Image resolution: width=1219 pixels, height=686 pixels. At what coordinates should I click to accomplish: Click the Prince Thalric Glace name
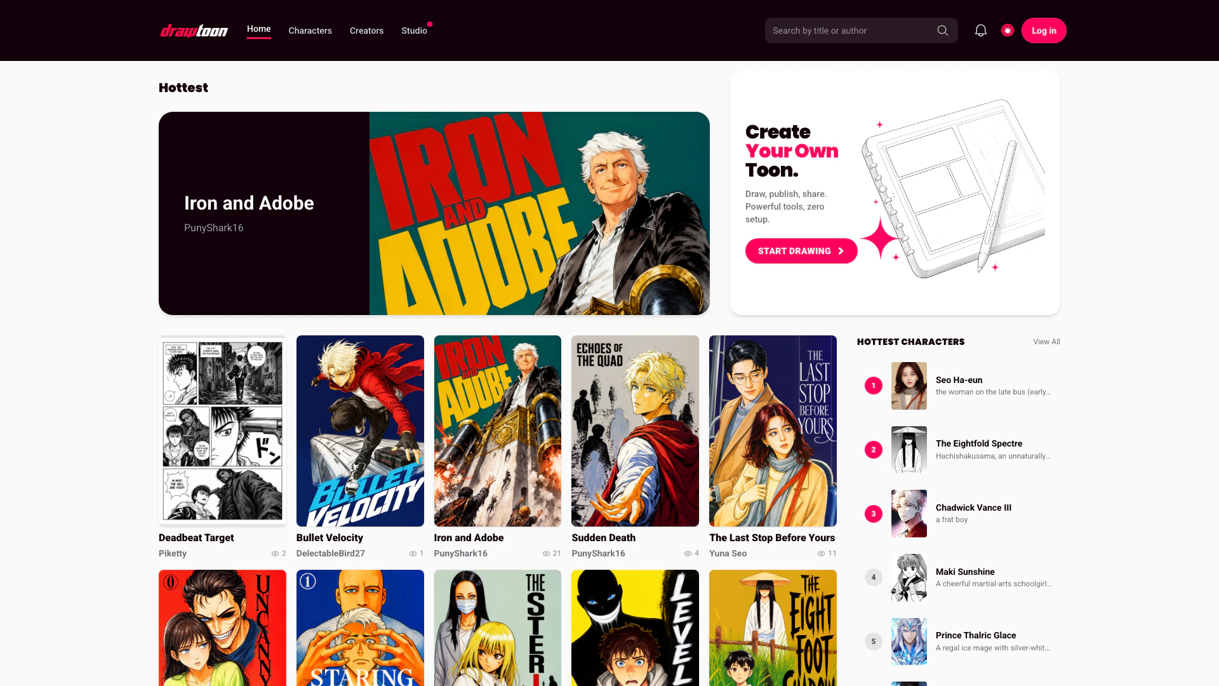(976, 636)
